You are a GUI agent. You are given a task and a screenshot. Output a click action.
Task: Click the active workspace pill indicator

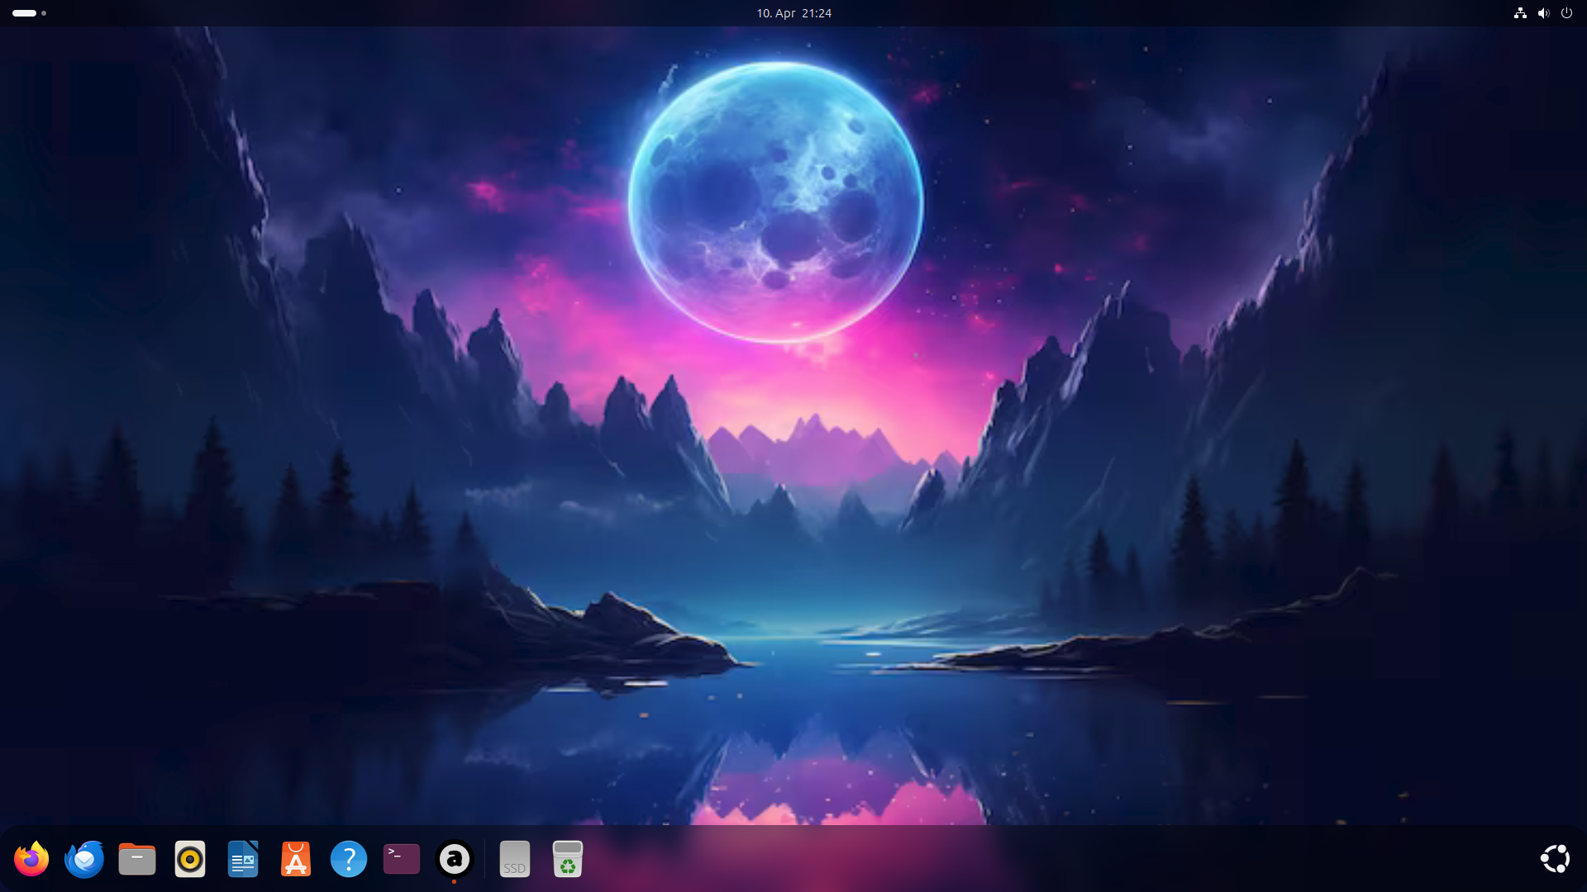pos(24,13)
